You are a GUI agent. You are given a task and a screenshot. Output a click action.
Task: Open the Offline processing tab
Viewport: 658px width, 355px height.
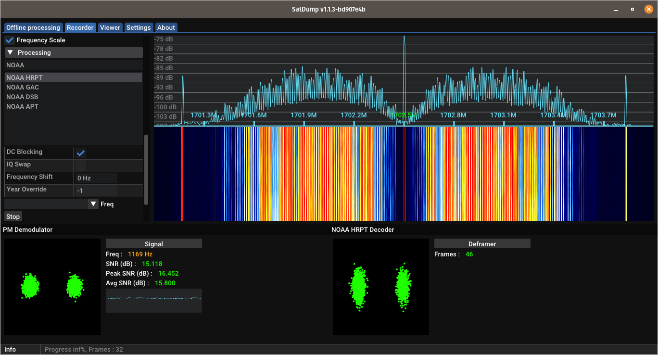(33, 27)
